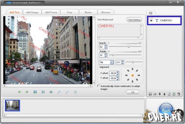The width and height of the screenshot is (185, 124).
Task: Enable automatically resize watermarks checkbox
Action: tap(98, 86)
